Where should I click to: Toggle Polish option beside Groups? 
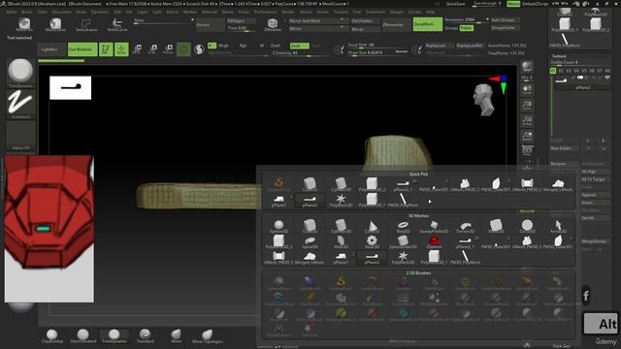point(466,28)
